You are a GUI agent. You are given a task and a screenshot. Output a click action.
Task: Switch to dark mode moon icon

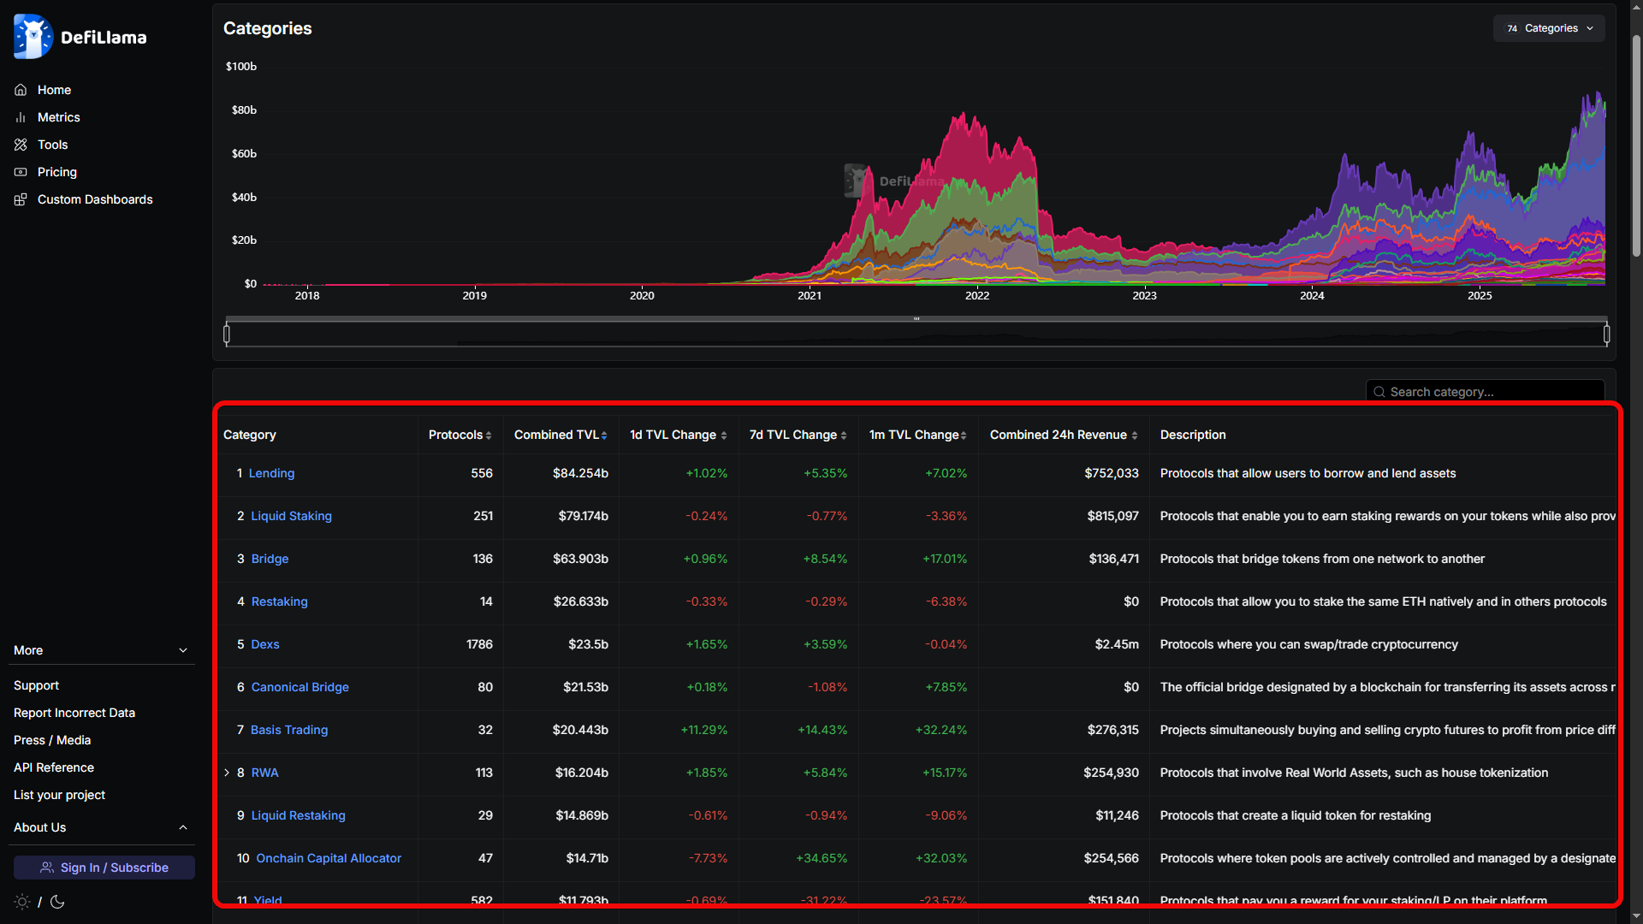tap(57, 902)
